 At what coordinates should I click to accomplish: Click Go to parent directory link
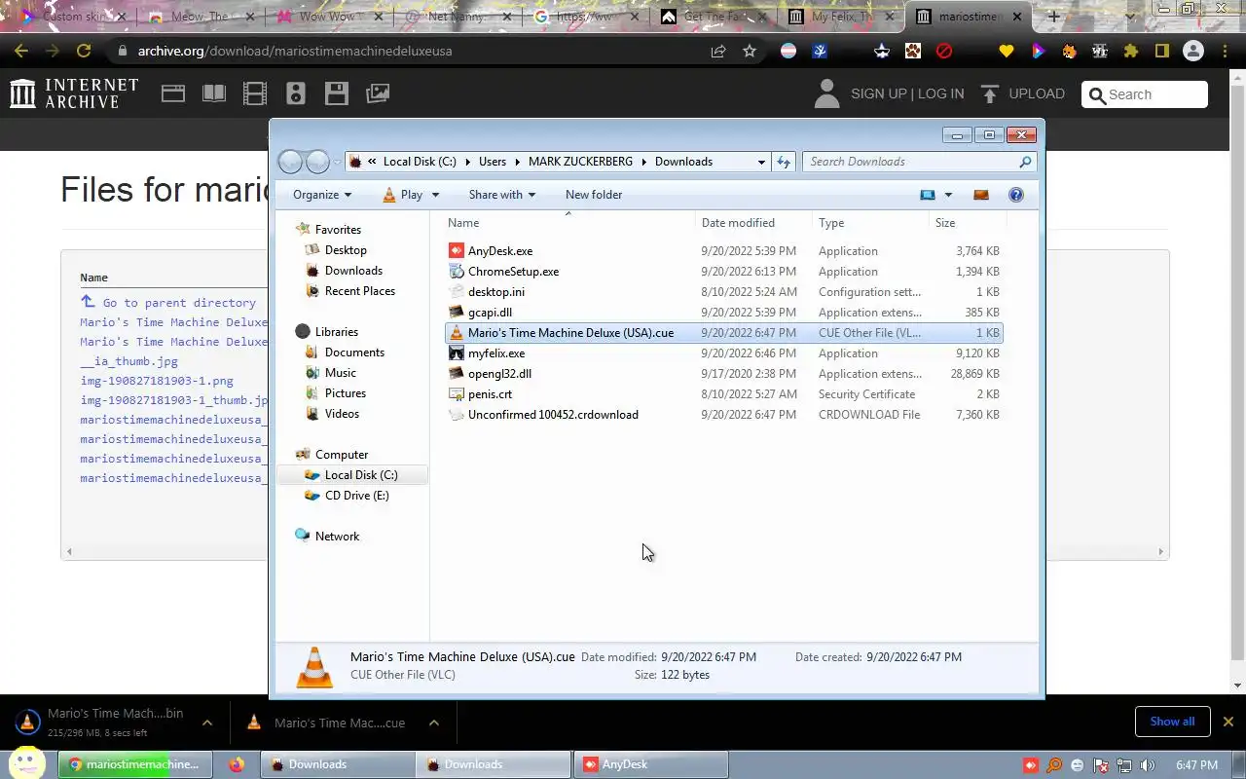click(x=179, y=303)
